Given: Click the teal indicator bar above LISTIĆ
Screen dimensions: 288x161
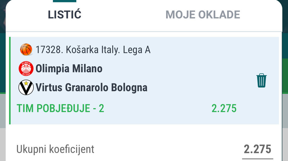Looking at the screenshot, I should coord(65,1).
